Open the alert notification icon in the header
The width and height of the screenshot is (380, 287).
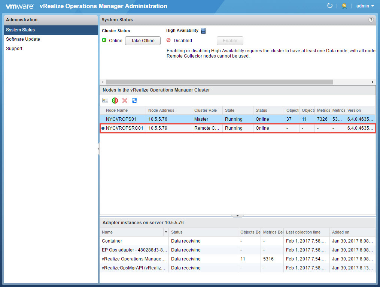[344, 6]
